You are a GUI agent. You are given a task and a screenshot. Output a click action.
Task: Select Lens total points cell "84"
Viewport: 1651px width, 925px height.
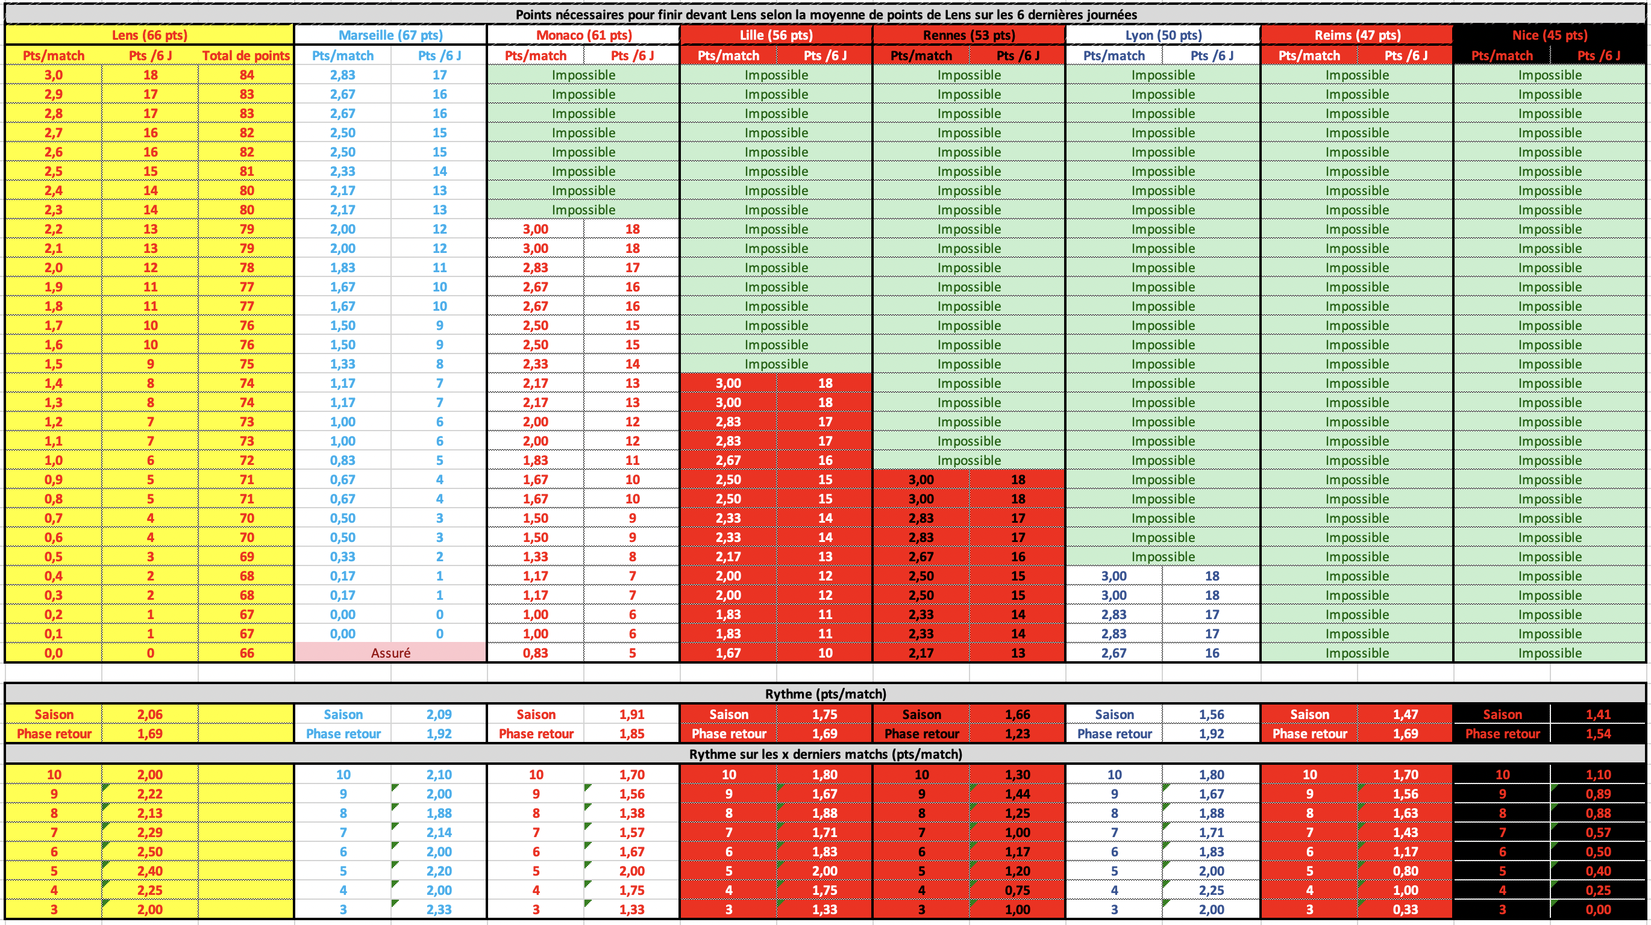[x=246, y=75]
